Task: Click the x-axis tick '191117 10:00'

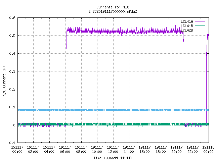Action: pyautogui.click(x=97, y=150)
